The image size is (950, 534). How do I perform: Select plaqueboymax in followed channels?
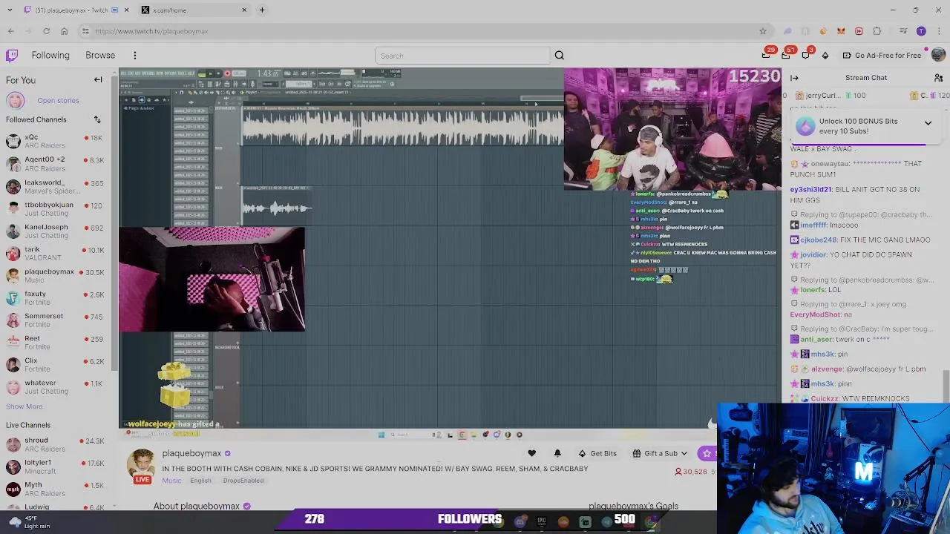click(x=56, y=275)
